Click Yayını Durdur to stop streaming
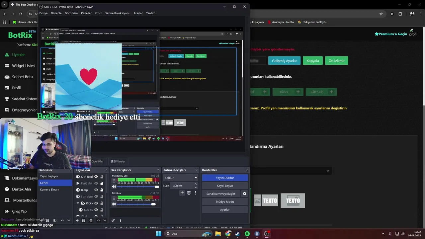Screen dimensions: 425x239 coord(225,178)
